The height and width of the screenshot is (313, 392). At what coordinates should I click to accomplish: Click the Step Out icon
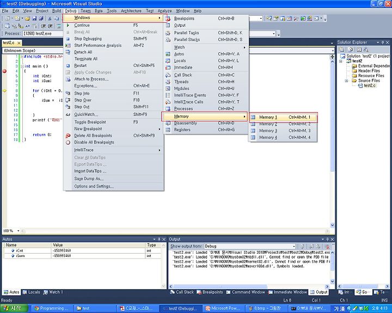click(68, 107)
